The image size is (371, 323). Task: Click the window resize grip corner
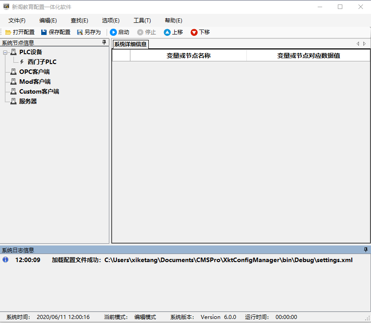coord(368,318)
